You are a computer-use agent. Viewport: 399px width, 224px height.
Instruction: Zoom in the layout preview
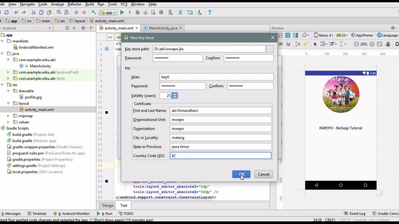[373, 44]
